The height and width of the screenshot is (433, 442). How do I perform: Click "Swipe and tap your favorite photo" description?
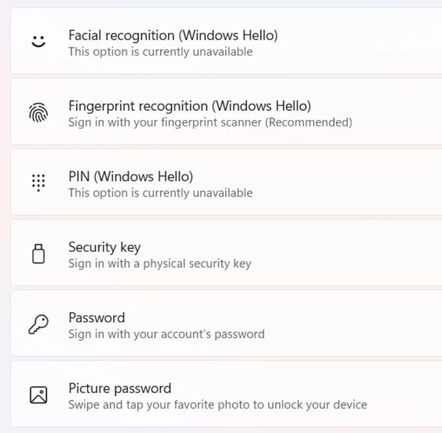point(218,405)
